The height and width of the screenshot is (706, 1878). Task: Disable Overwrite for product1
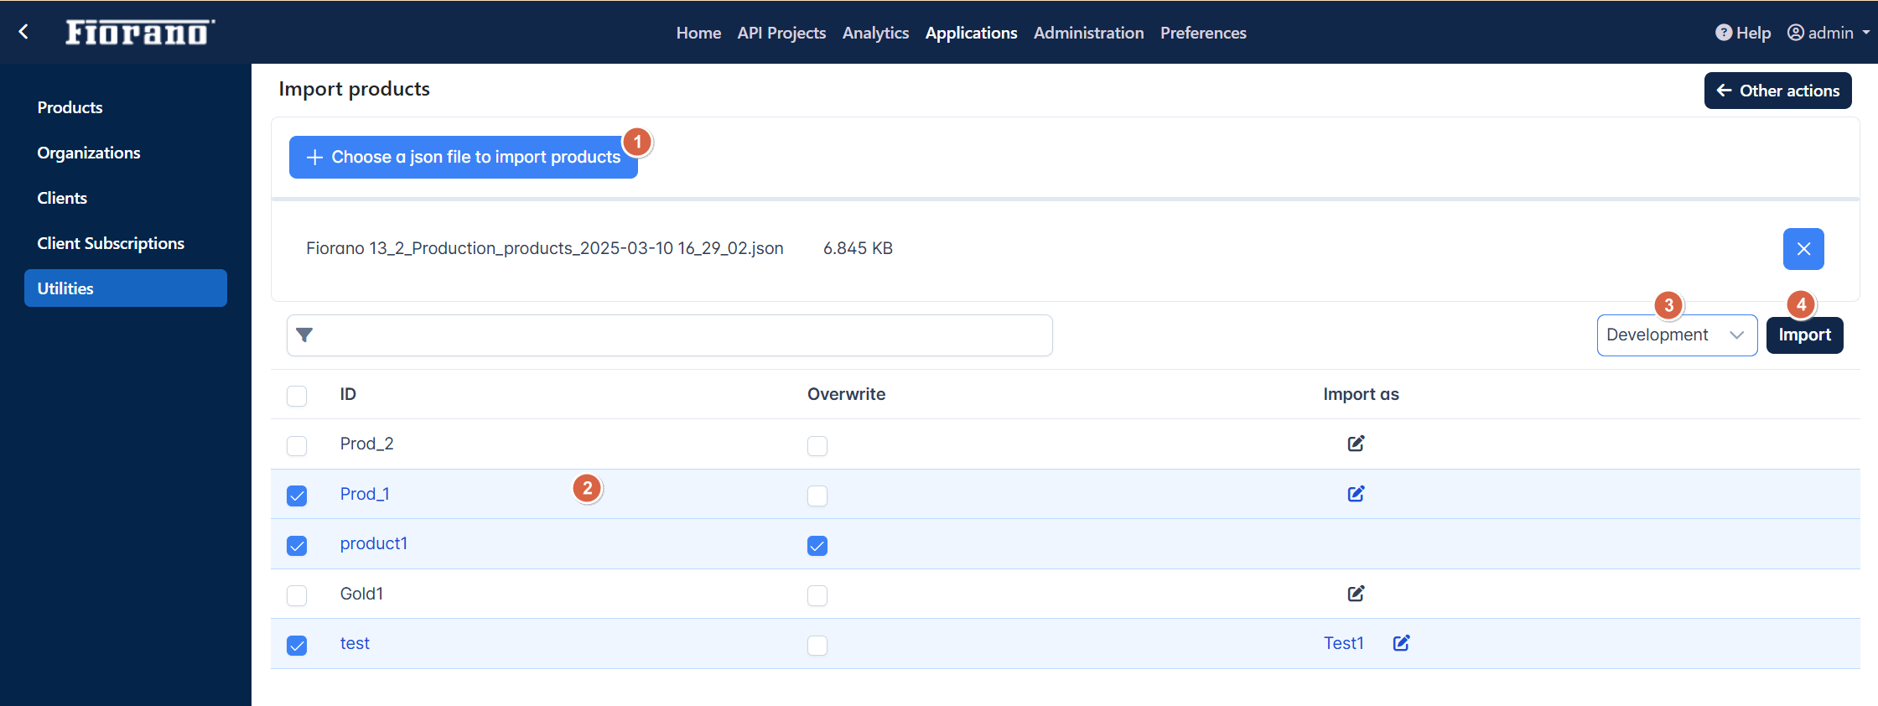point(817,546)
